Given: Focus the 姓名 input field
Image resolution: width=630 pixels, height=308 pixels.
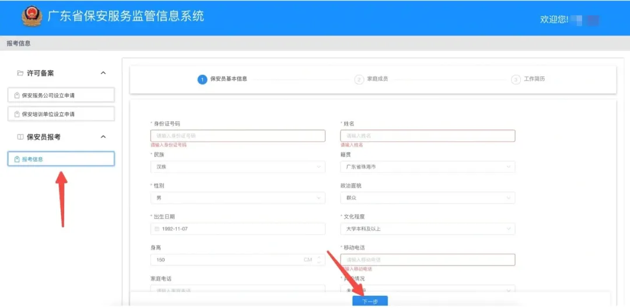Looking at the screenshot, I should coord(428,136).
